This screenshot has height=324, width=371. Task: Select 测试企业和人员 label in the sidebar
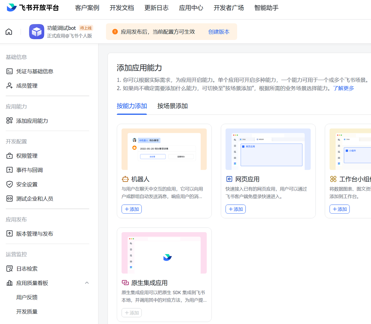click(35, 199)
